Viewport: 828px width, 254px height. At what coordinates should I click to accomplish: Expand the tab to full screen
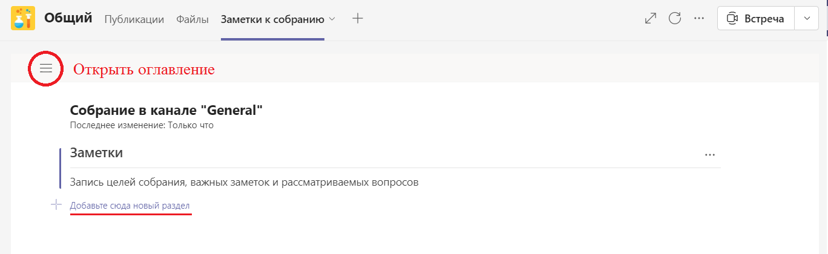651,18
